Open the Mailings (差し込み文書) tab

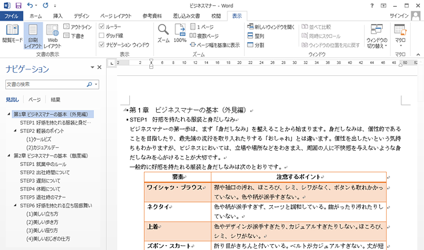point(187,16)
